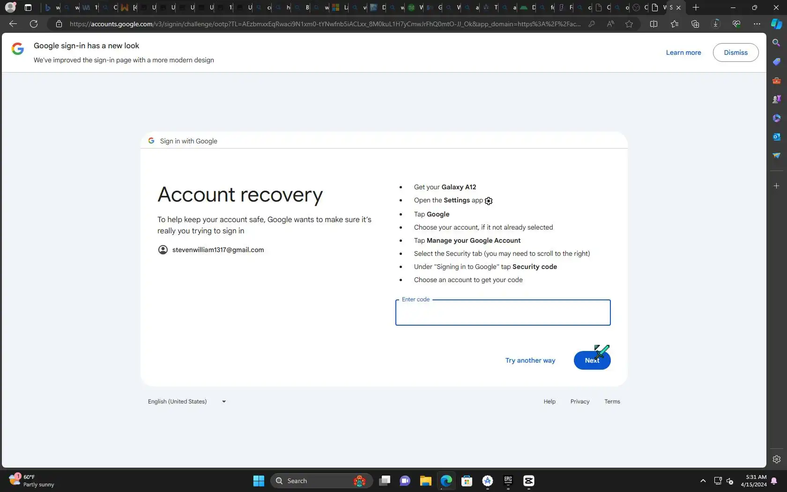Open Outlook in sidebar
Viewport: 787px width, 492px height.
click(x=777, y=136)
